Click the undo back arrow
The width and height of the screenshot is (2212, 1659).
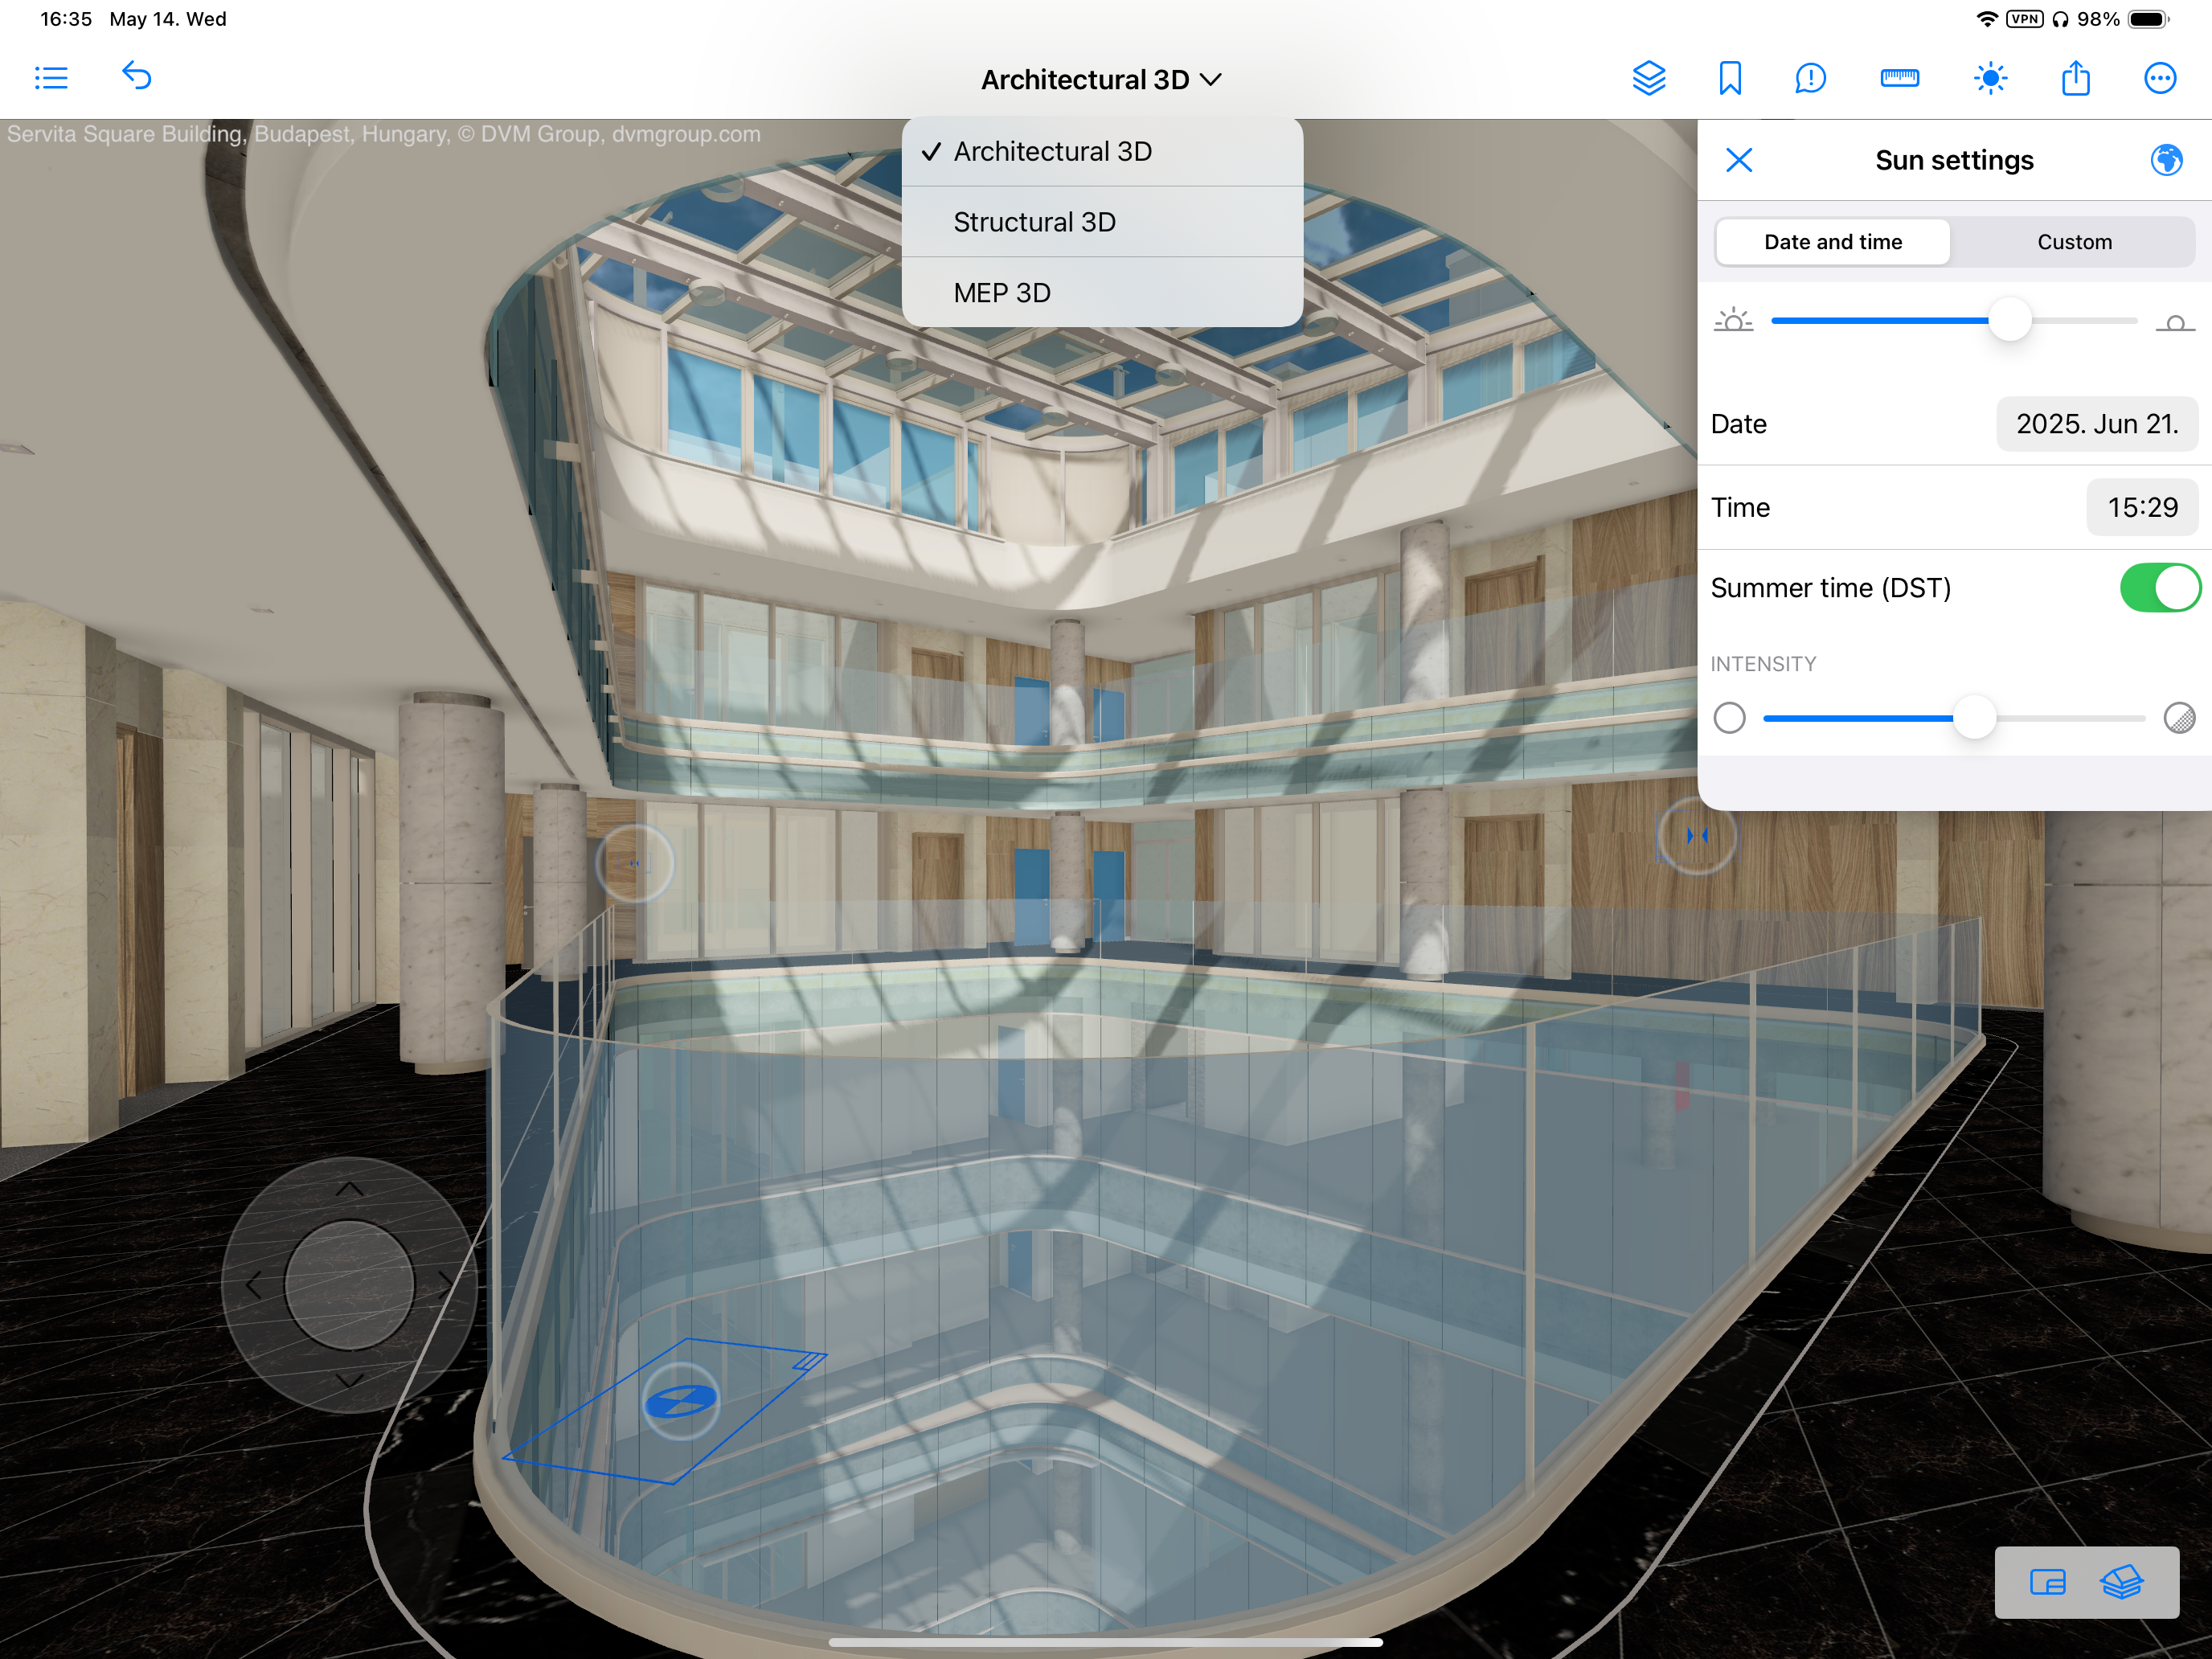[x=137, y=76]
